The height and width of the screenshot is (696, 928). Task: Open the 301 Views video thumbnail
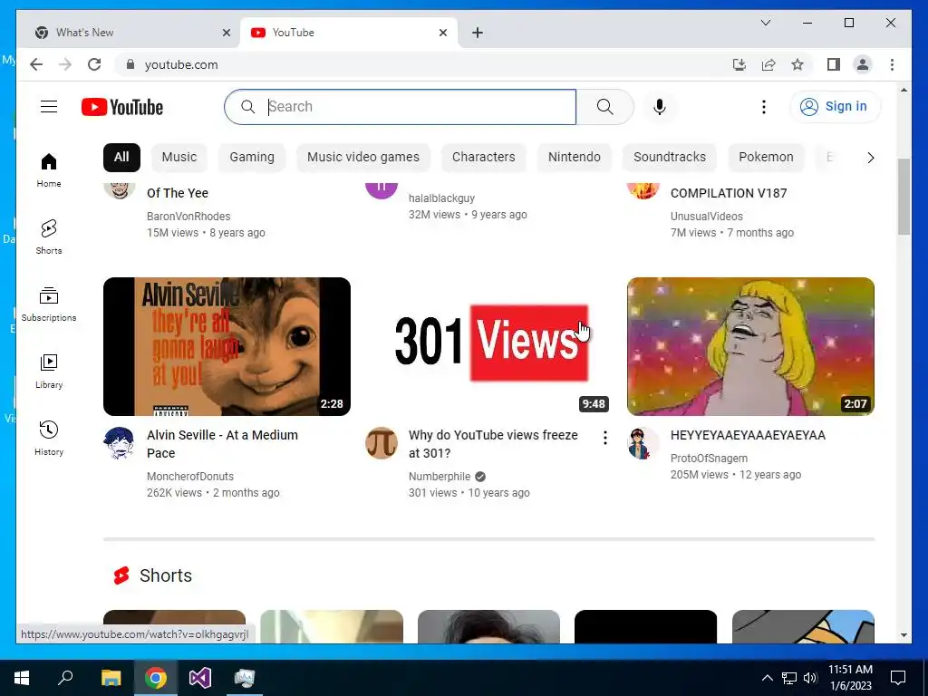coord(488,346)
